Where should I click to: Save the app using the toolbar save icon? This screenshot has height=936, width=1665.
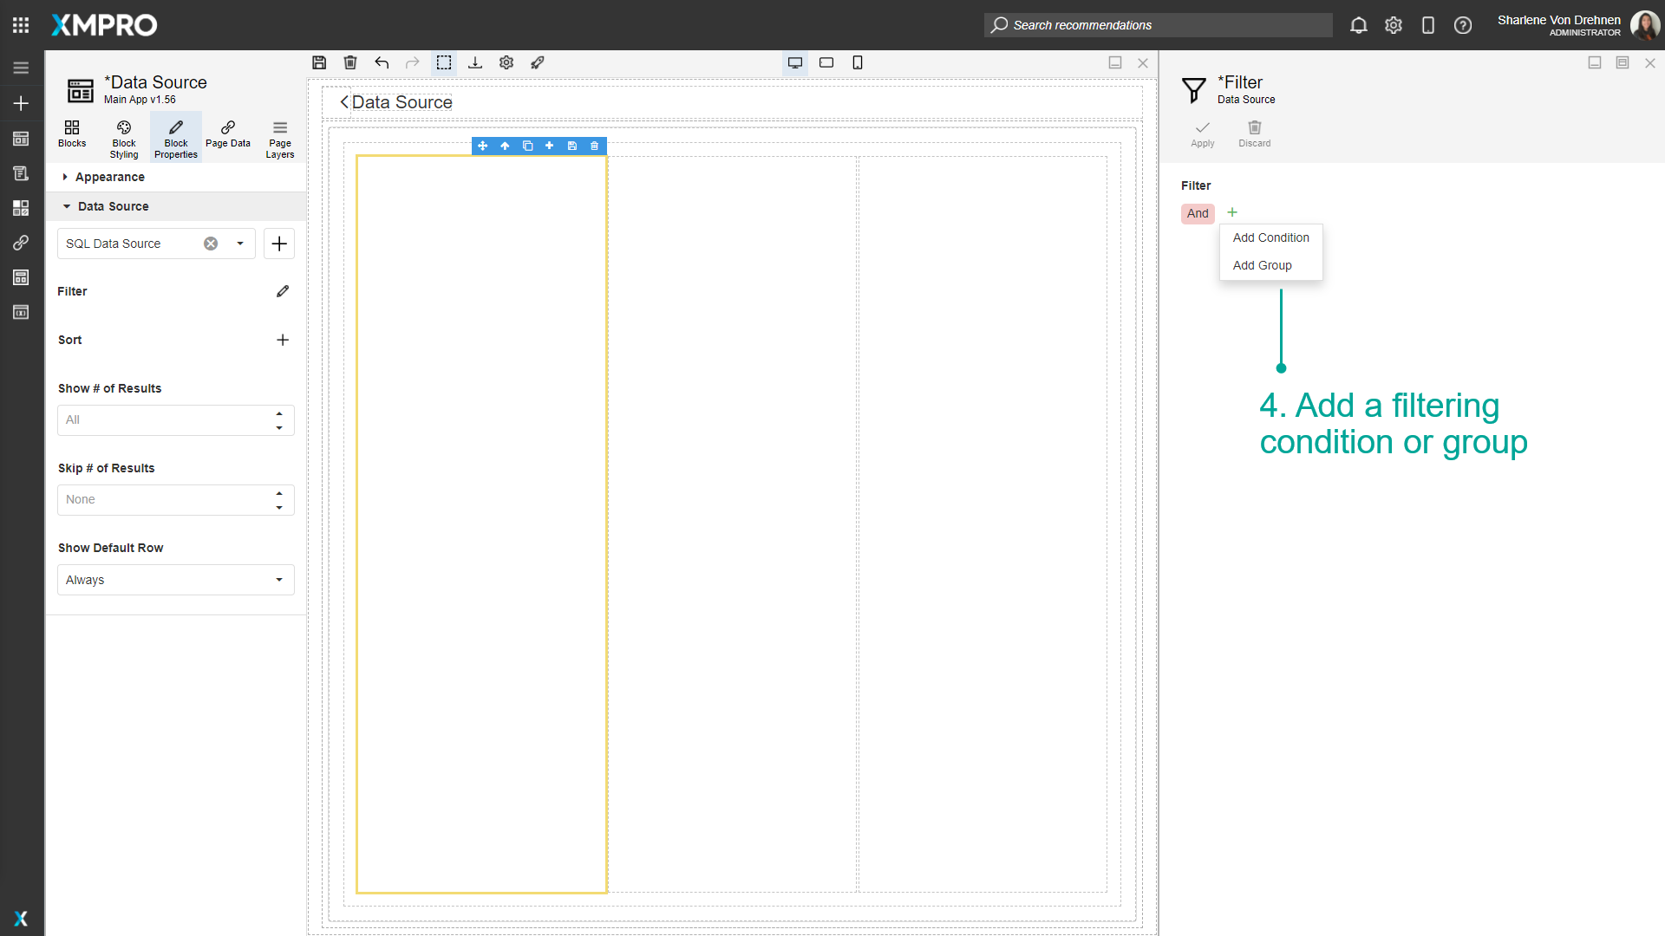pyautogui.click(x=319, y=62)
